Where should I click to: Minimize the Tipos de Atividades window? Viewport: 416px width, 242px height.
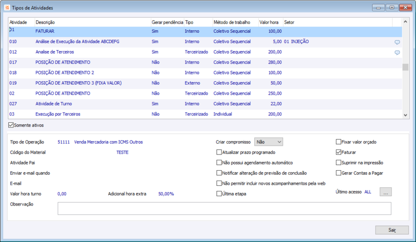[378, 7]
